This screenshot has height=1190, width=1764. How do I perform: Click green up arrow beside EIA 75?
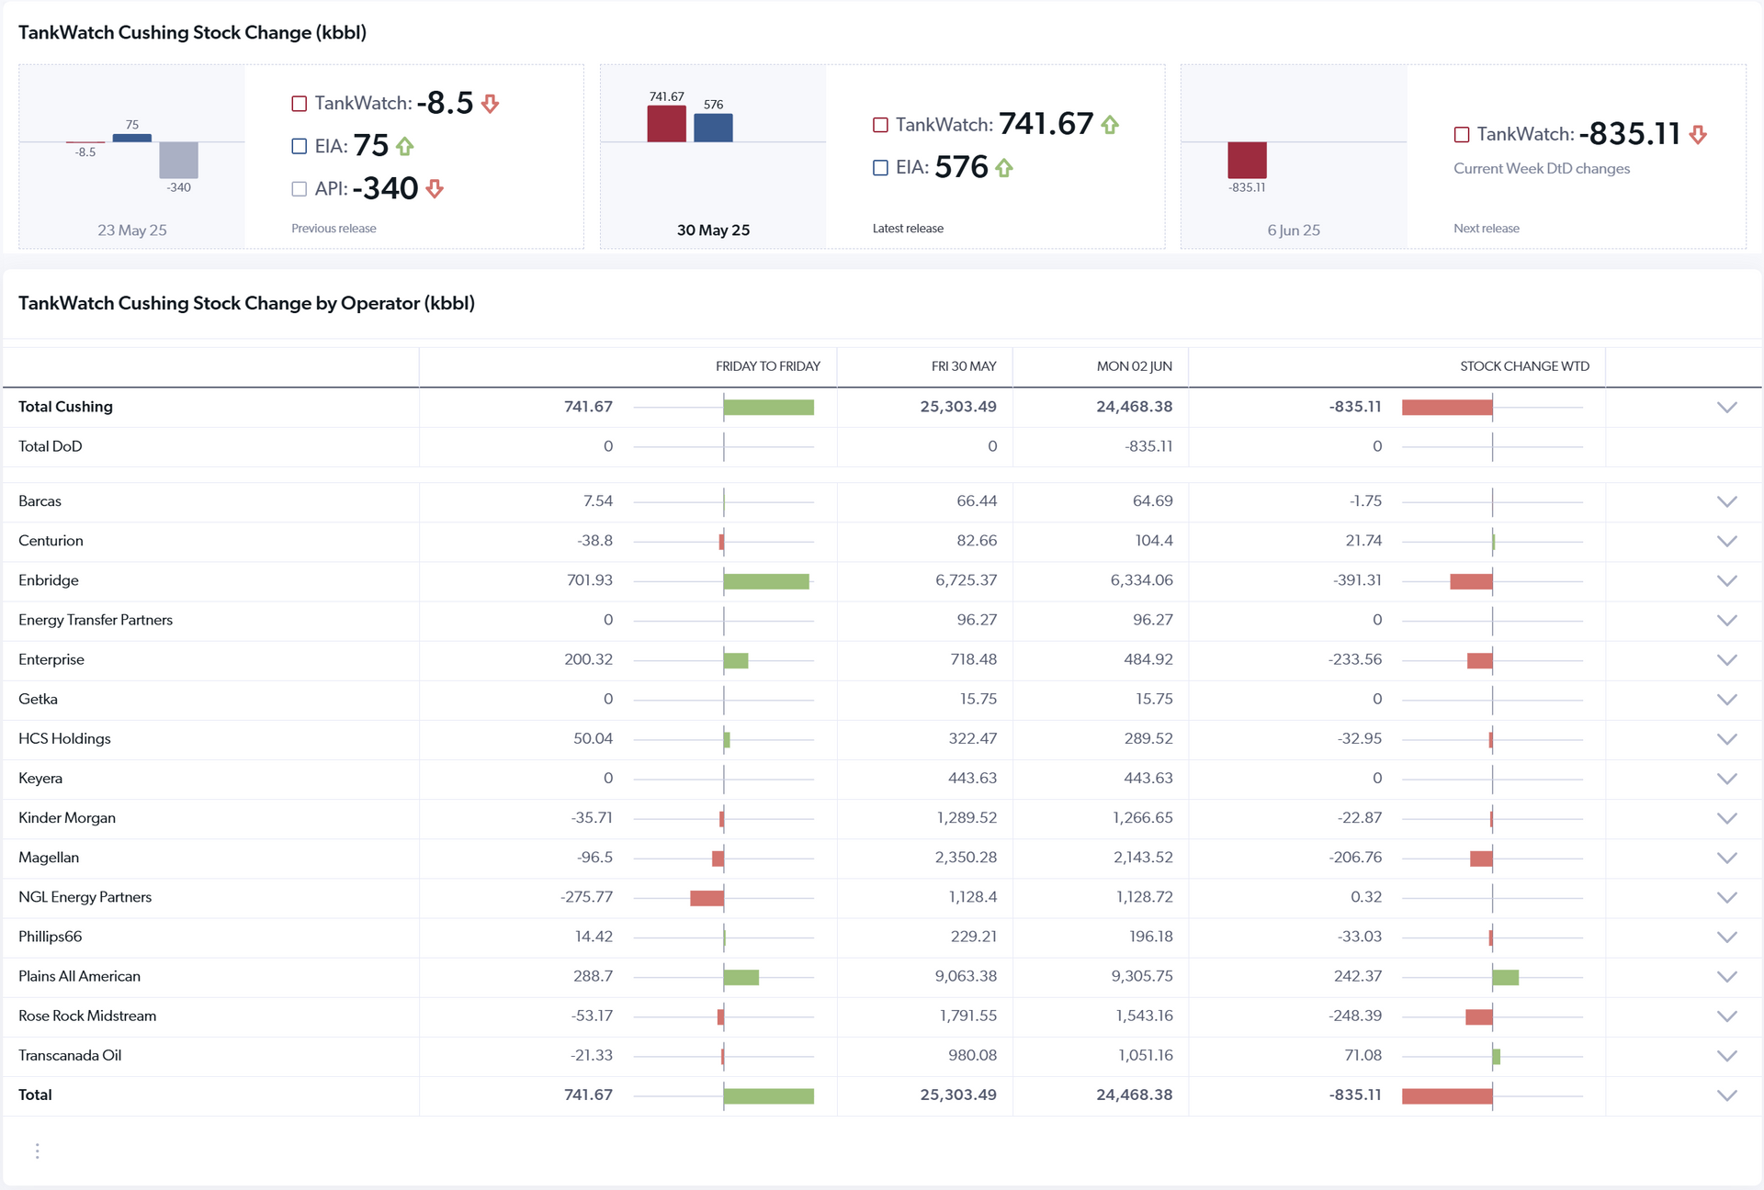click(405, 146)
